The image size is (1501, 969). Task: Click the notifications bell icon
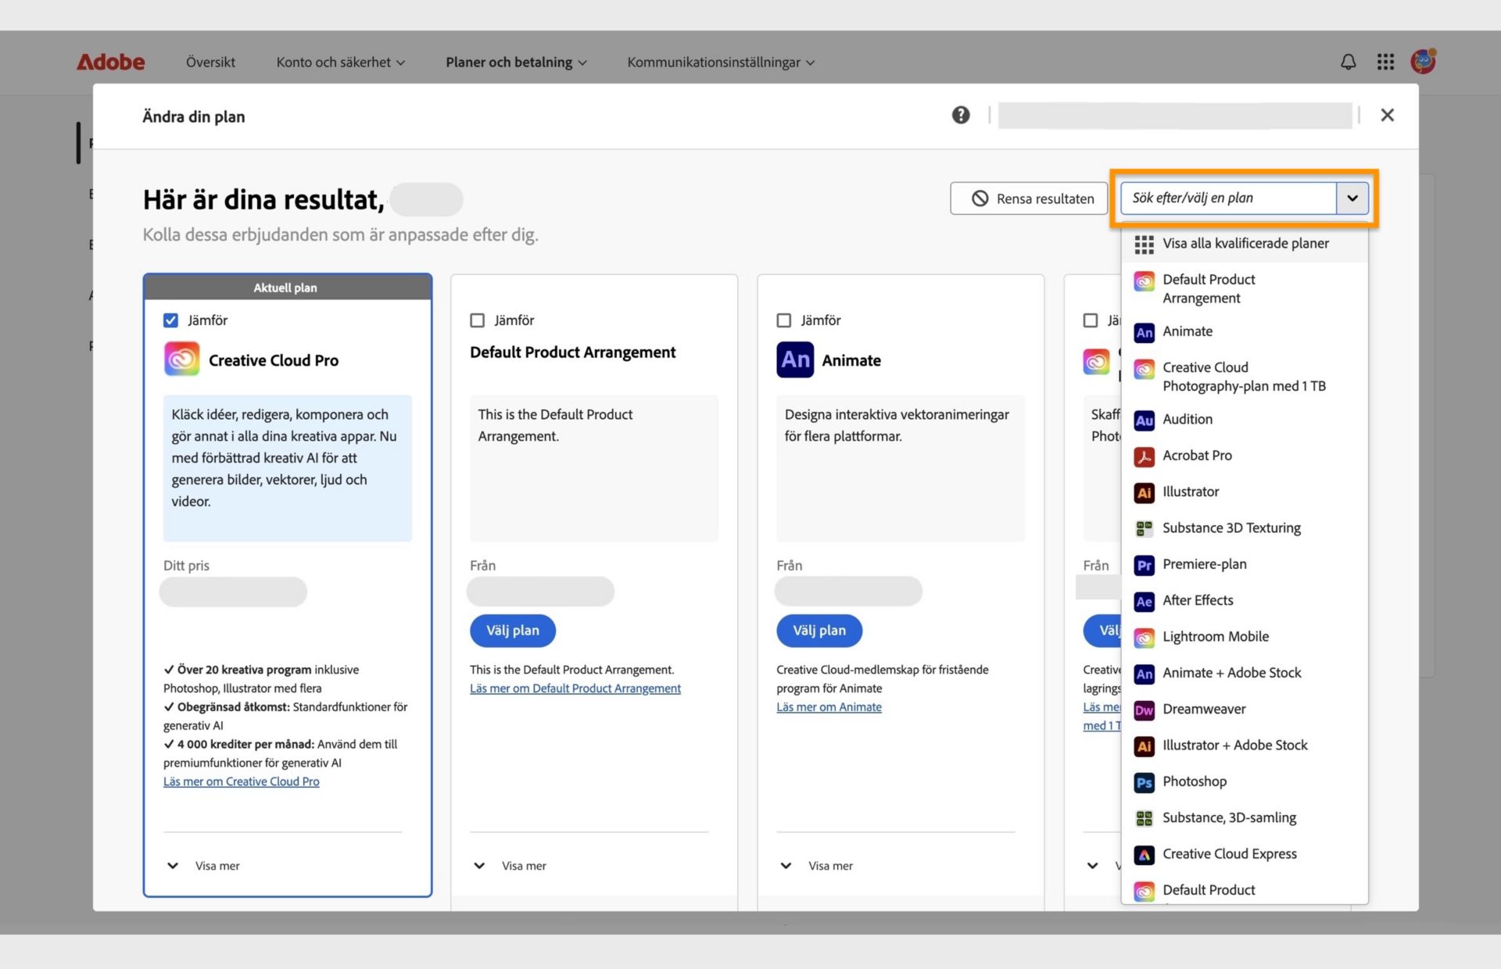click(x=1348, y=62)
